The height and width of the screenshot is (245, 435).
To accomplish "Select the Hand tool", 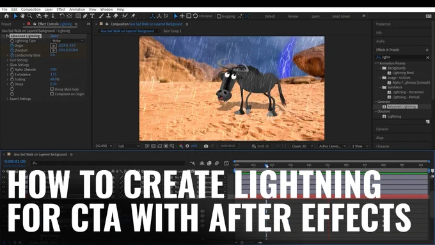I will [22, 16].
